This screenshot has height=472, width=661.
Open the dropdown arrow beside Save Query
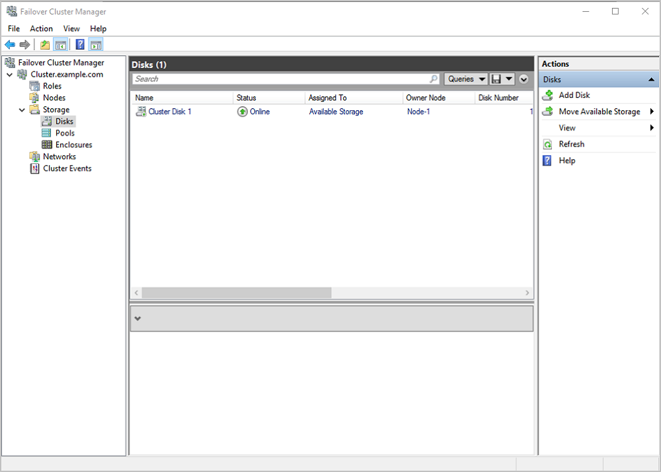(509, 79)
